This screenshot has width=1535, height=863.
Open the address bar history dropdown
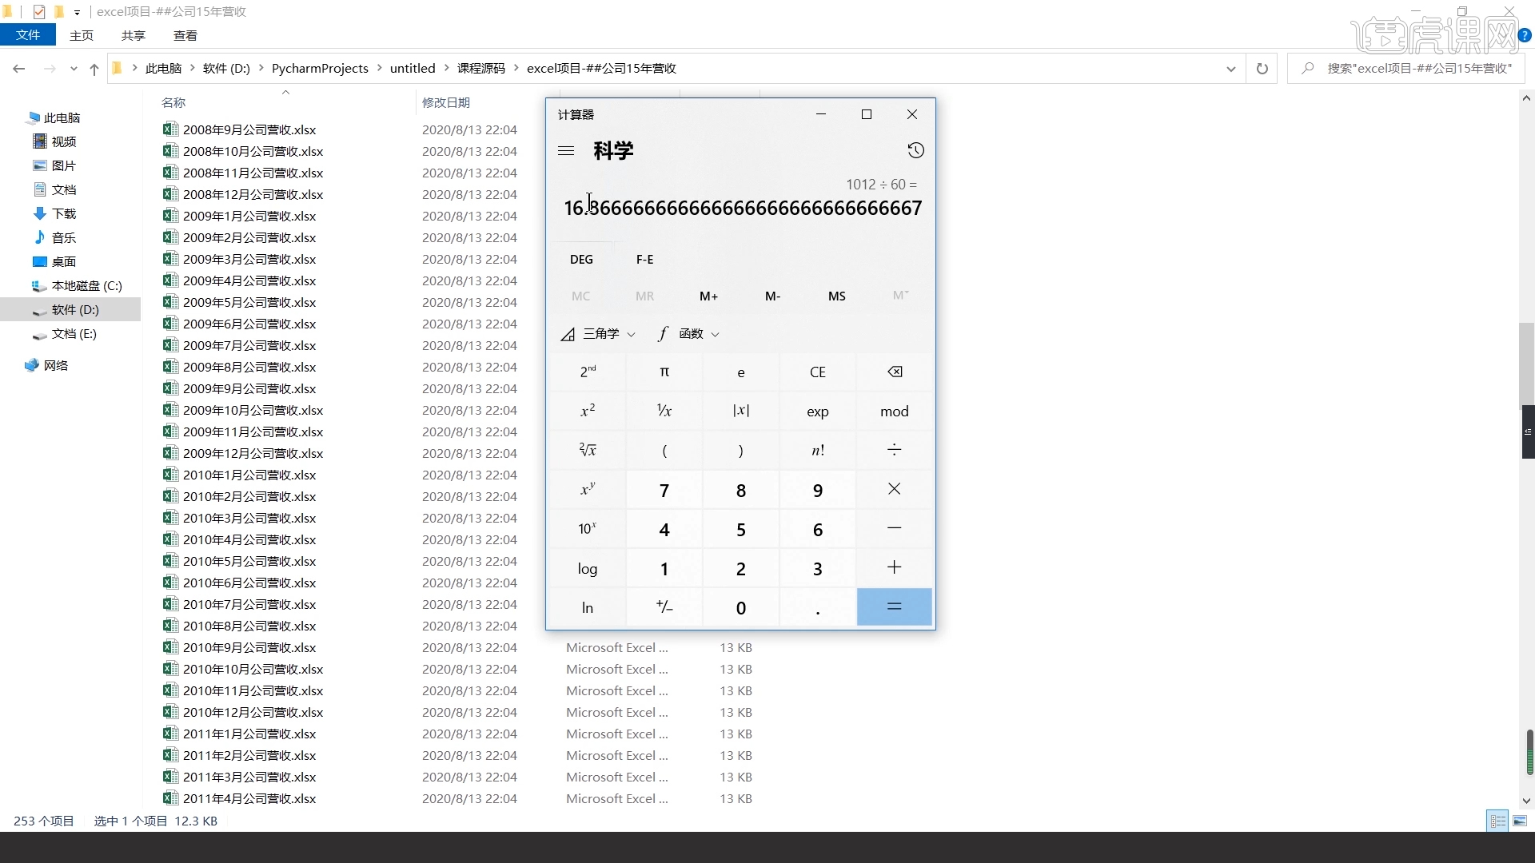(x=1230, y=69)
